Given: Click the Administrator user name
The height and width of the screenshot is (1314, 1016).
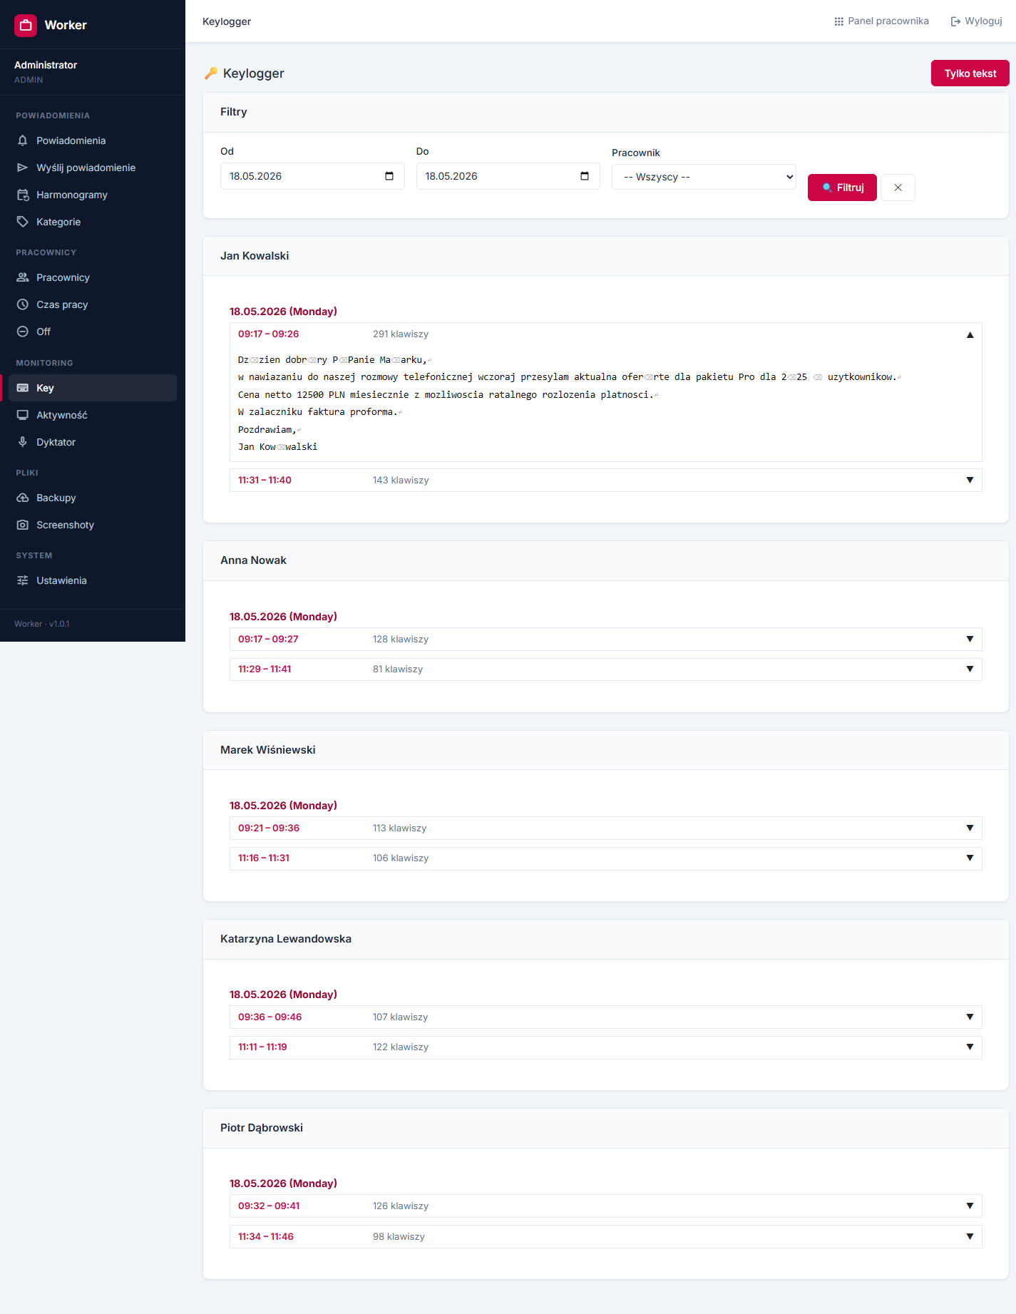Looking at the screenshot, I should [x=46, y=65].
